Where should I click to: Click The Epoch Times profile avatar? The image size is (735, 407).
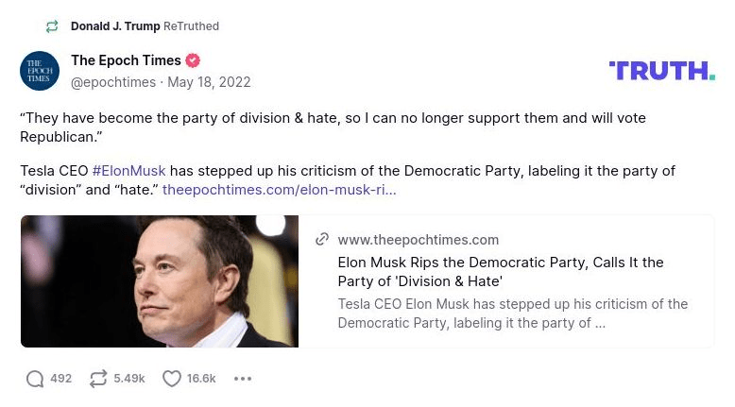(40, 71)
